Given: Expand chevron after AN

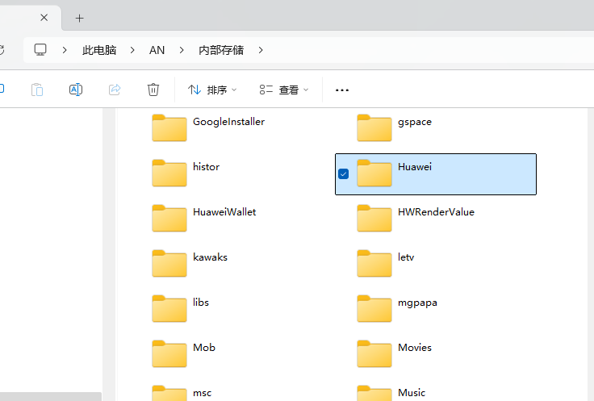Looking at the screenshot, I should click(182, 50).
